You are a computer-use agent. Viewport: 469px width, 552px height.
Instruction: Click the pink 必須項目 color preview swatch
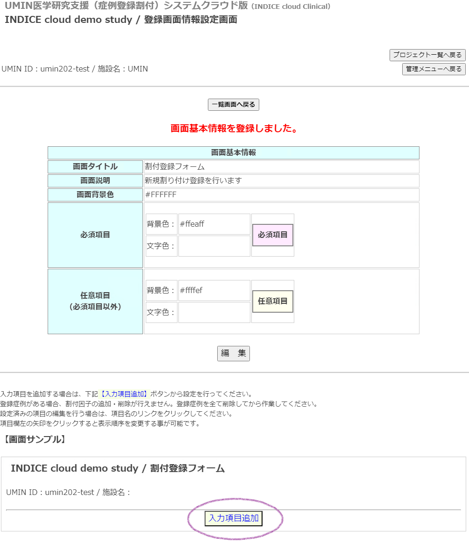pos(273,235)
